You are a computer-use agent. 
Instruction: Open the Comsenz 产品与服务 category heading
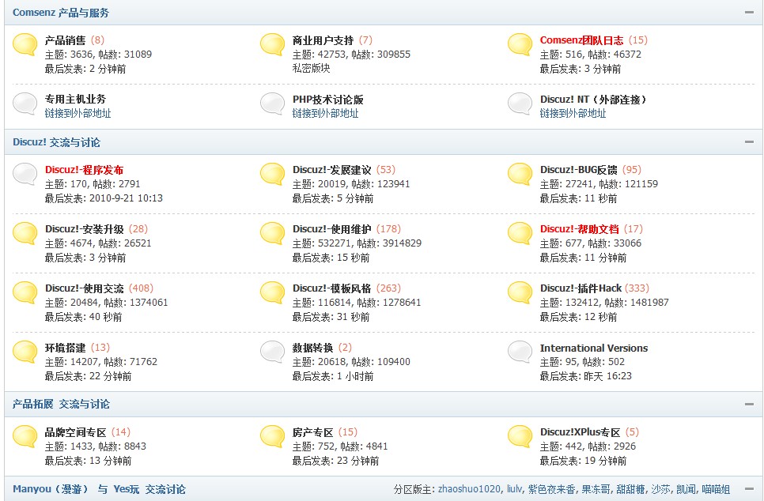(61, 13)
